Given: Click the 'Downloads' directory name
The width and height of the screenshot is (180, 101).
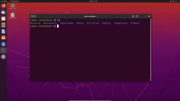Looking at the screenshot, I should click(x=67, y=23).
